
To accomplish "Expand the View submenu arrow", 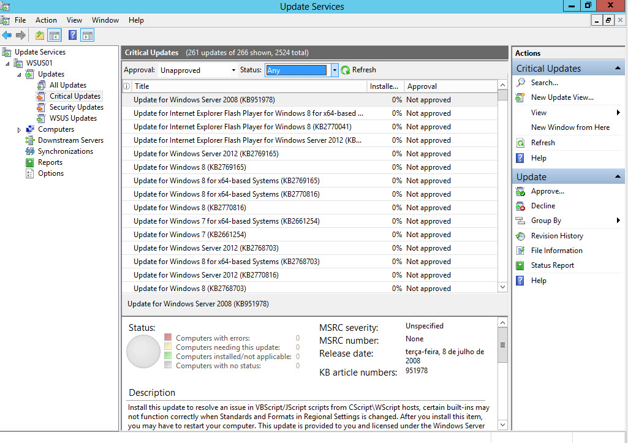I will pos(618,113).
